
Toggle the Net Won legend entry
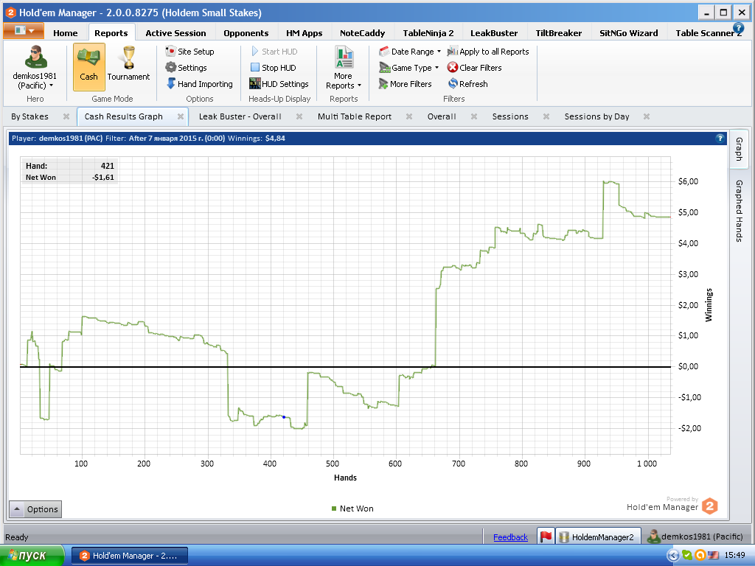tap(352, 509)
